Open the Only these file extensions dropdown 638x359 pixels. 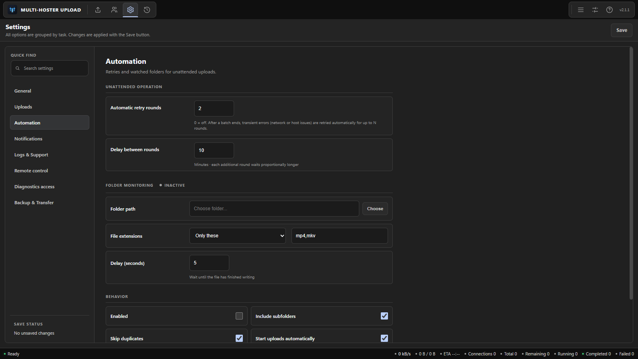pos(238,236)
